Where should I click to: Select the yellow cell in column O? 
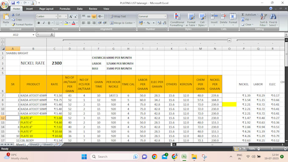coord(229,104)
